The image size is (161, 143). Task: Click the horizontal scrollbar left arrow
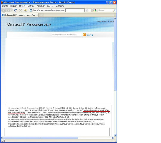coord(2,138)
